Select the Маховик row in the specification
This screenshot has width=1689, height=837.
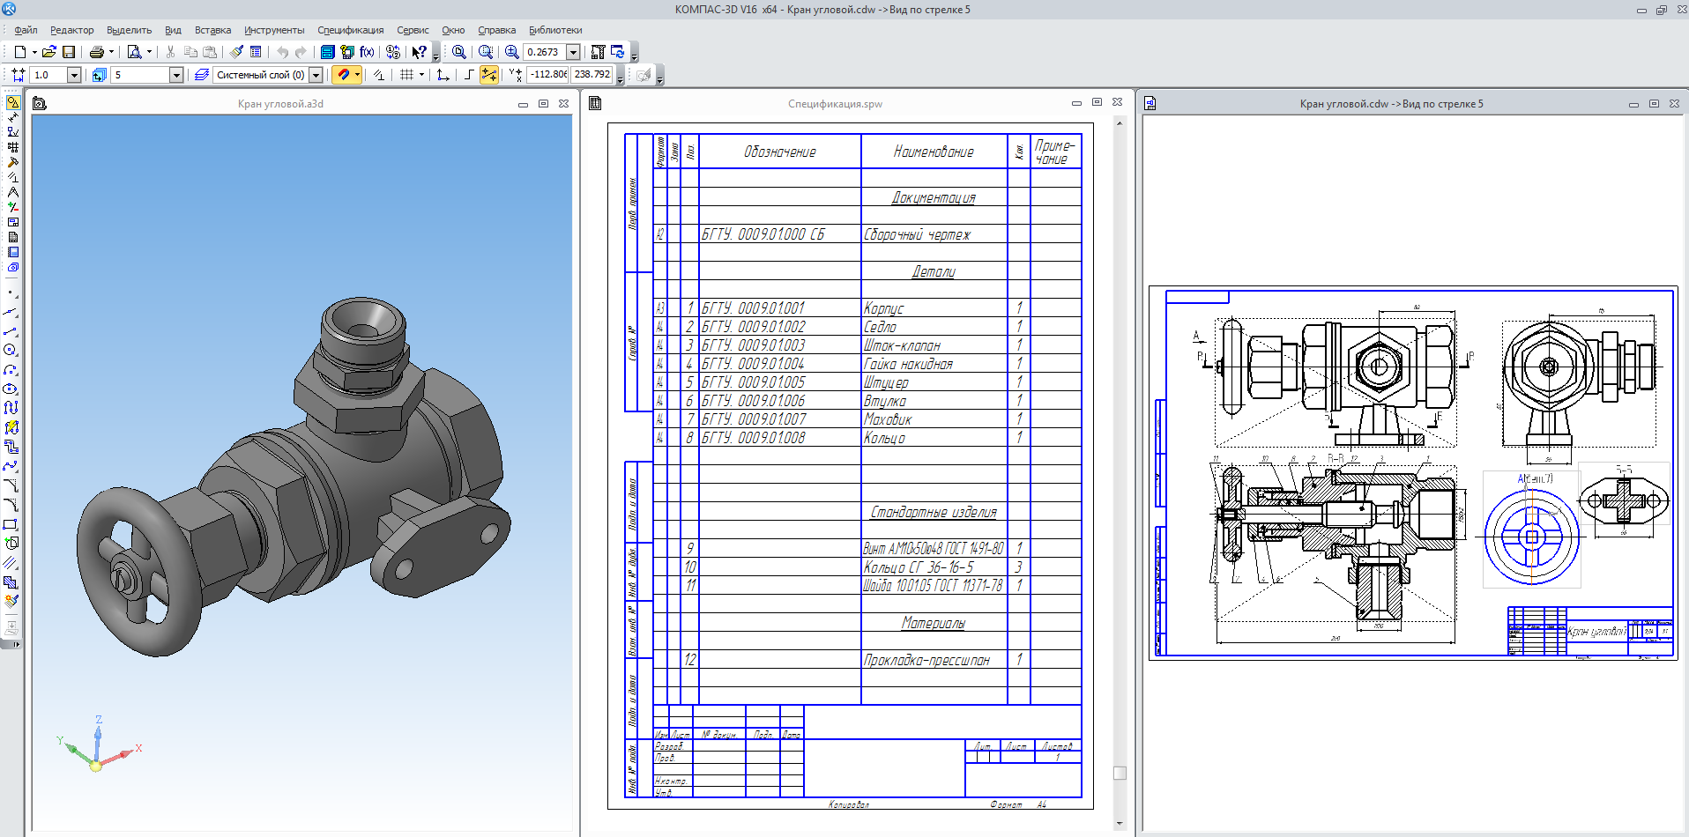(x=867, y=419)
